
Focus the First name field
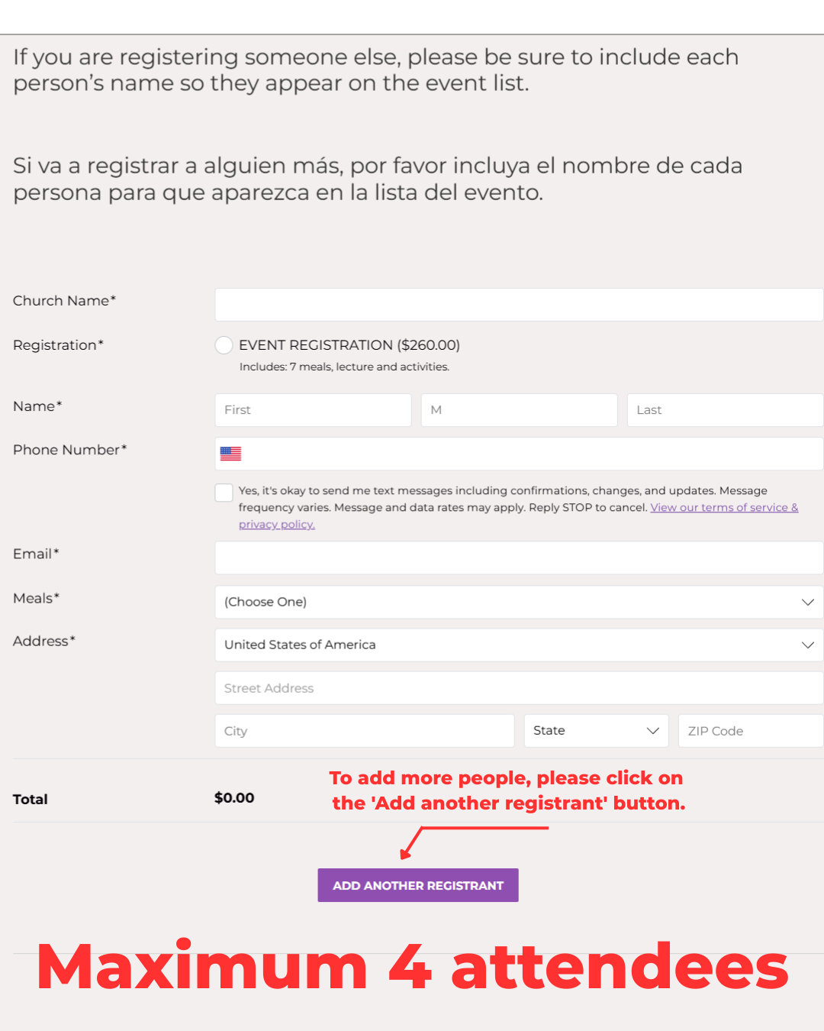(x=313, y=410)
